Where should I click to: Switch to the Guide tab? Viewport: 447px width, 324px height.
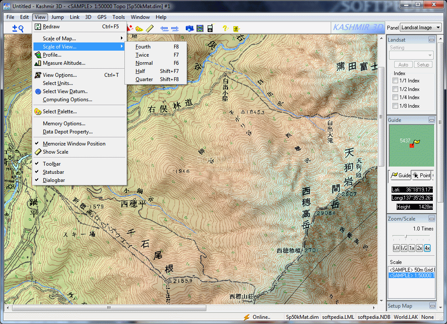pyautogui.click(x=401, y=176)
